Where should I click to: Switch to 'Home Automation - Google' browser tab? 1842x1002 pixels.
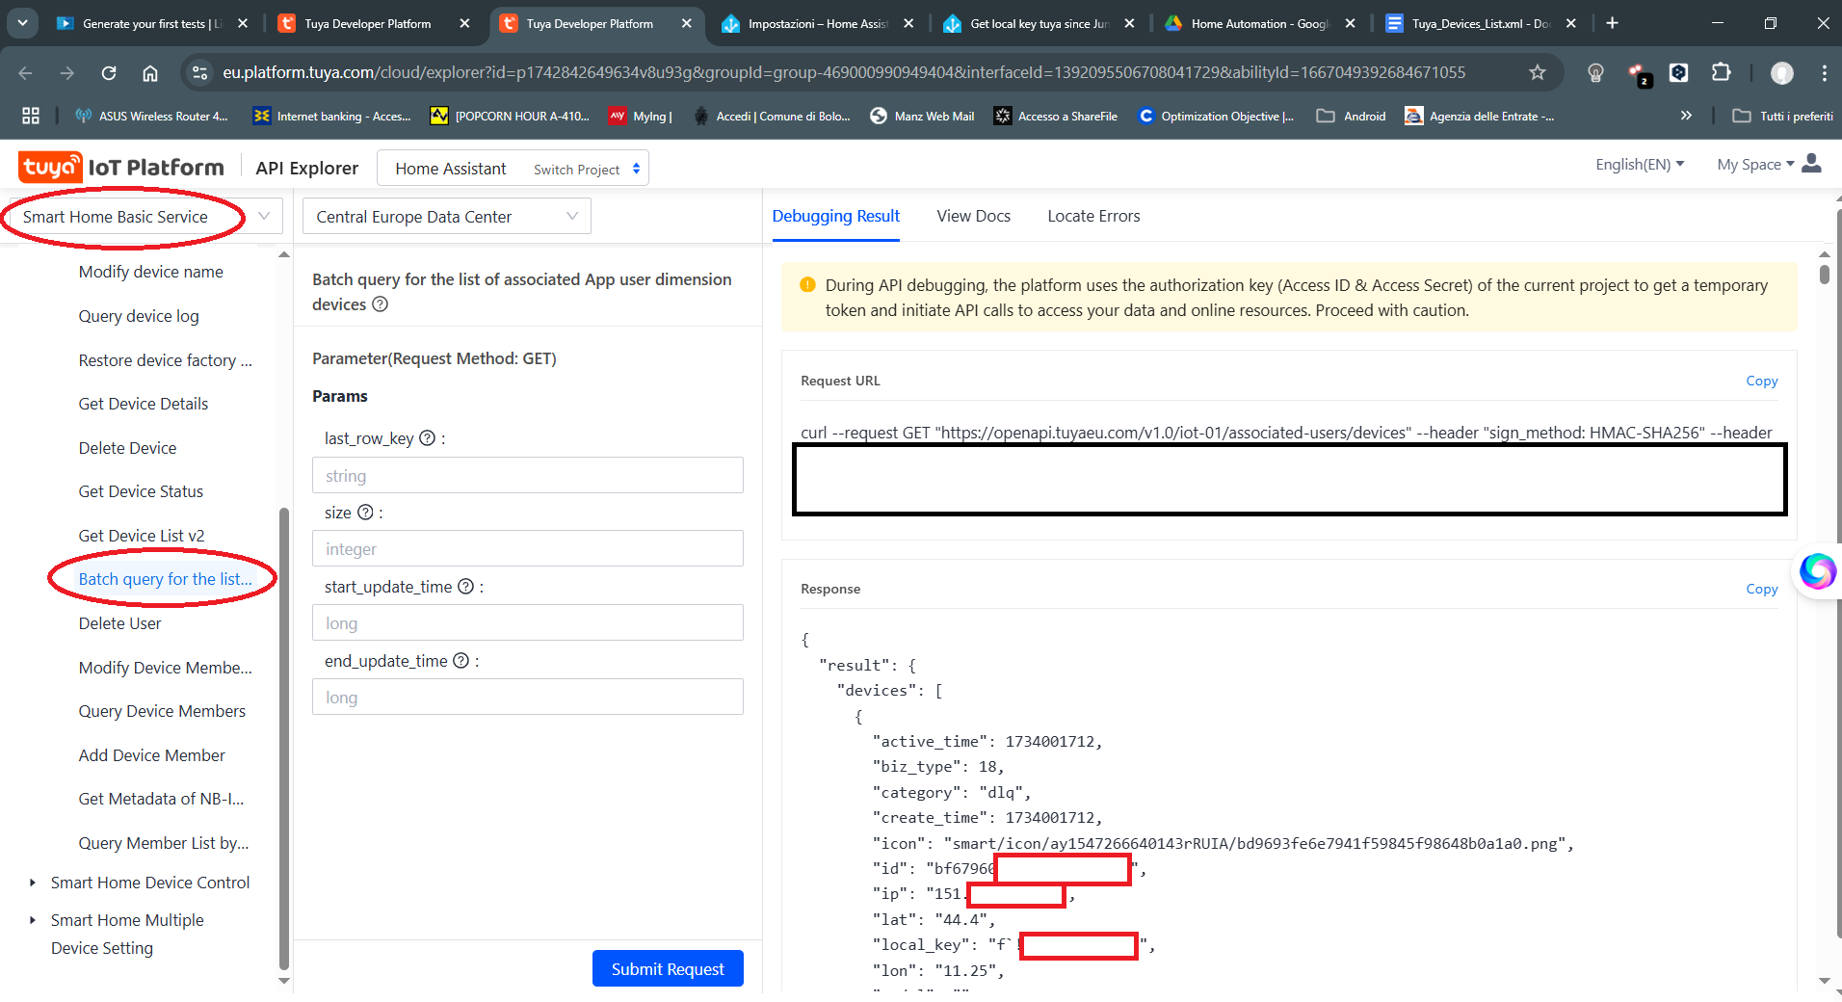click(x=1259, y=23)
